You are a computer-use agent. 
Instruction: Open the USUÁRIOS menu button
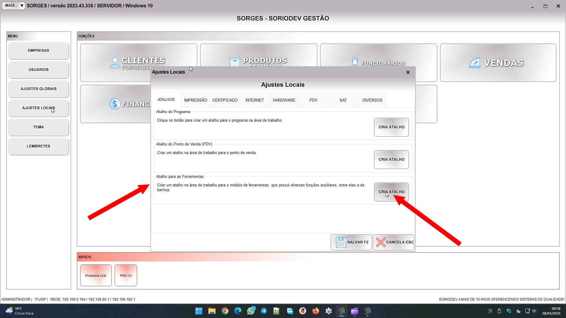[39, 70]
